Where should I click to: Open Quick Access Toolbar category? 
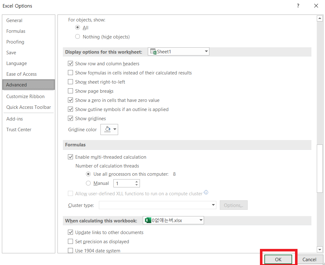(x=29, y=107)
